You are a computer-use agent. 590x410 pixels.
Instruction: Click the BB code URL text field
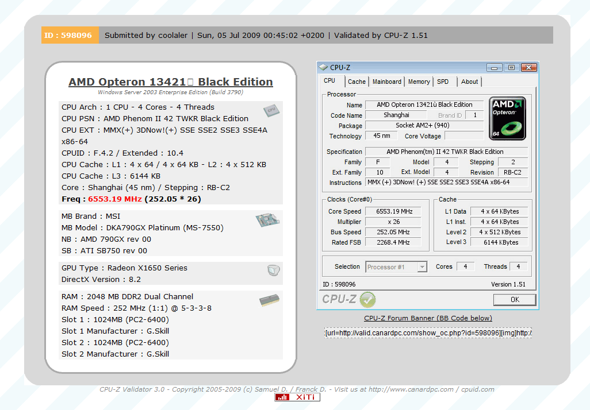pos(428,333)
